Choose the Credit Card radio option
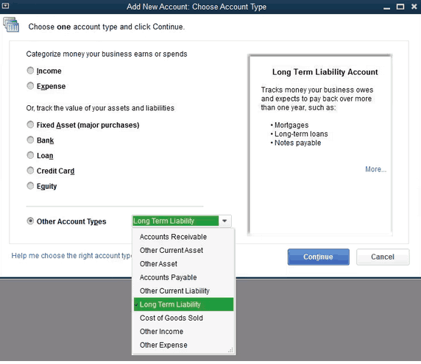The width and height of the screenshot is (421, 364). 30,171
